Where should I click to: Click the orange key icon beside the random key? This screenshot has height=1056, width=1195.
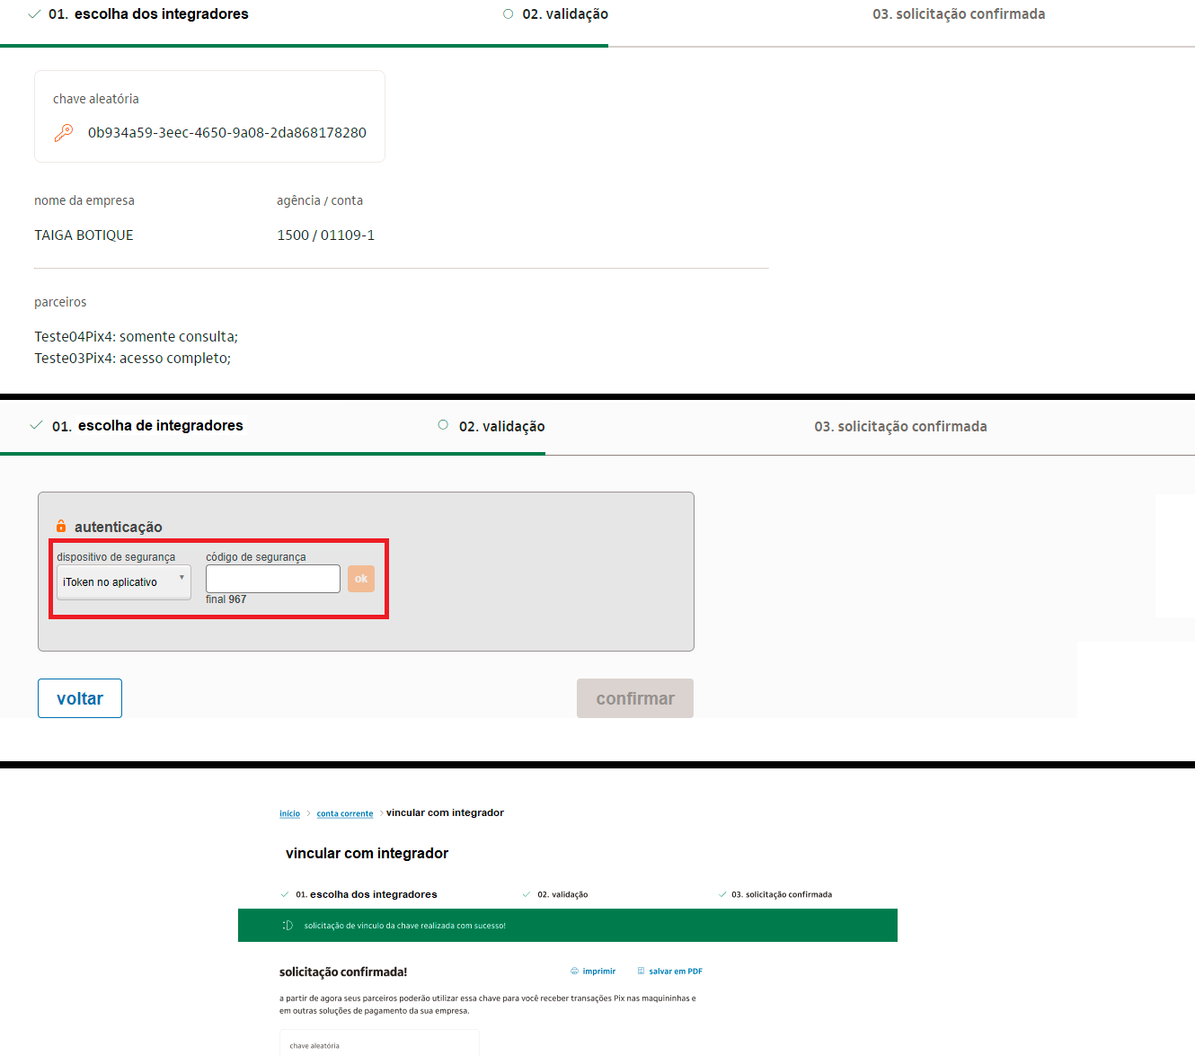63,133
